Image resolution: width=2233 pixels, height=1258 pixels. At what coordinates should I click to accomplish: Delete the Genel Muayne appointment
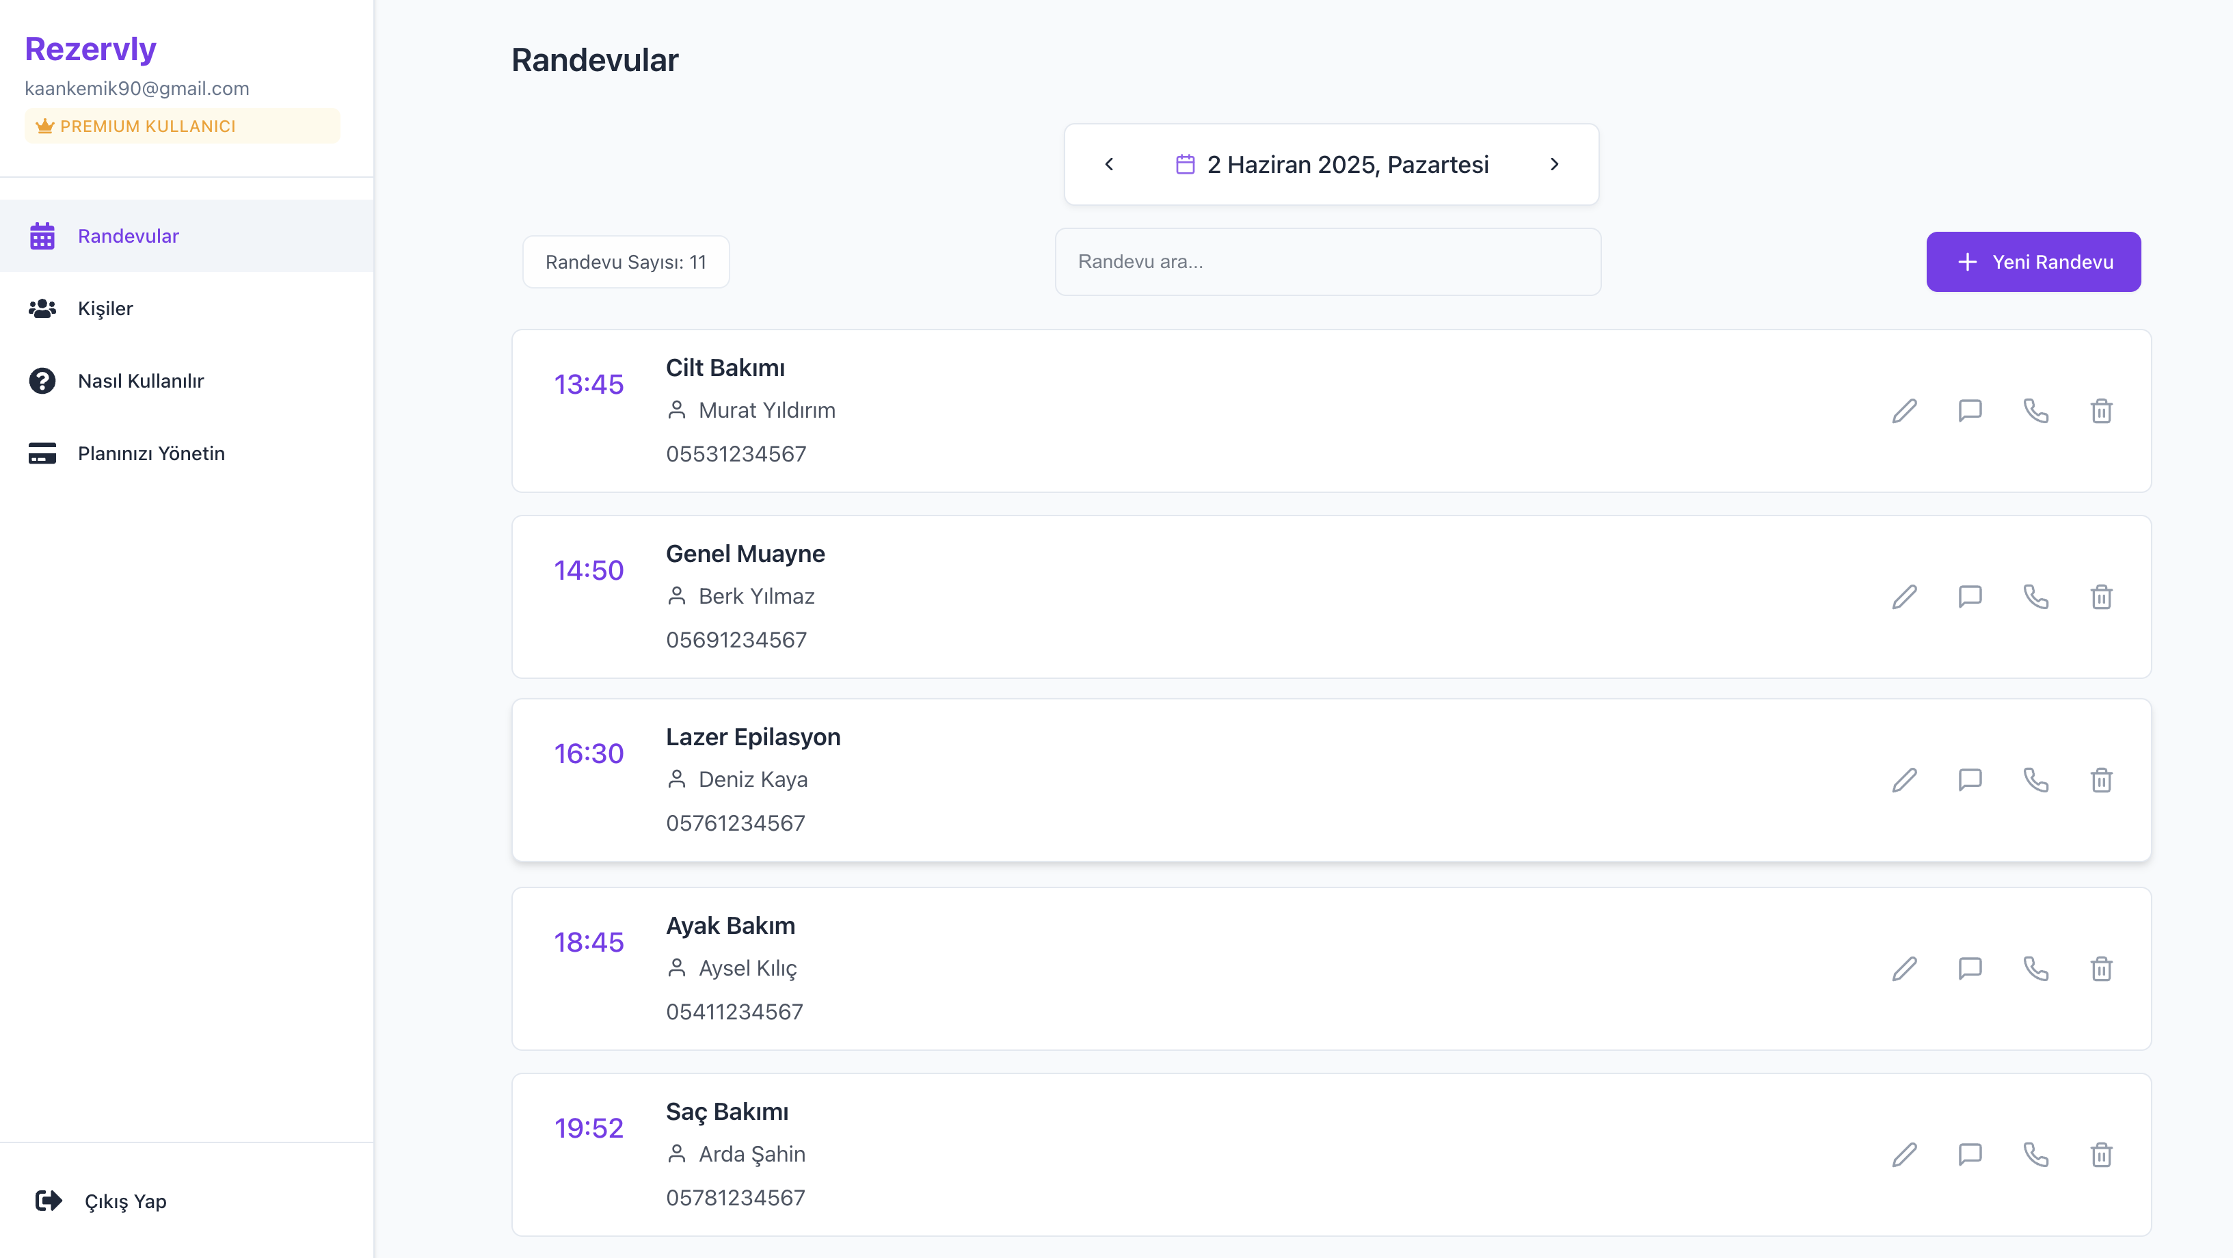(x=2101, y=596)
